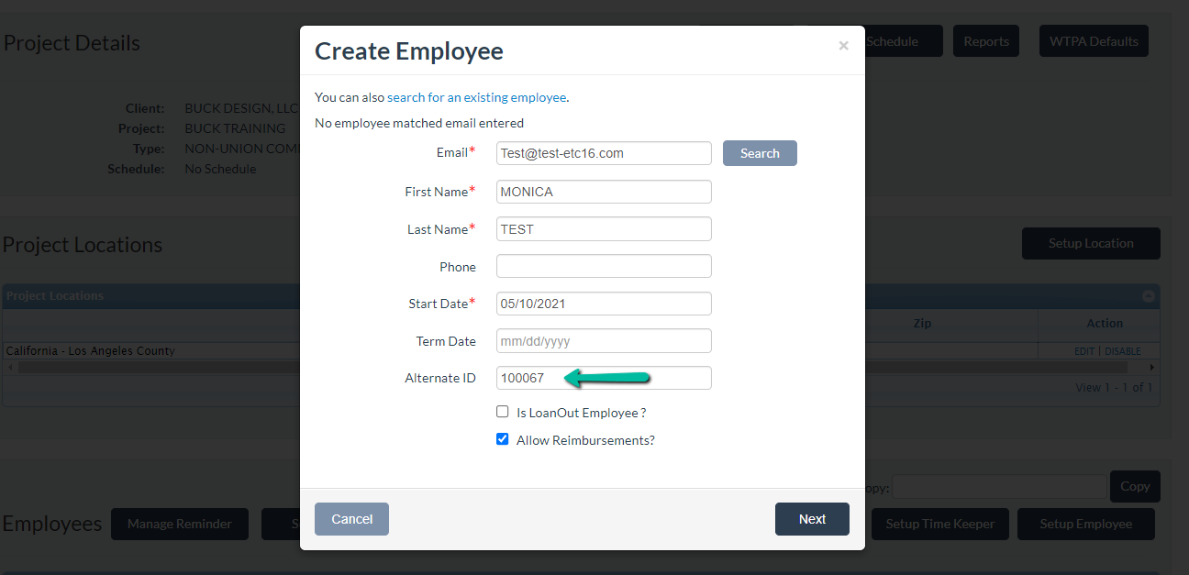Image resolution: width=1189 pixels, height=575 pixels.
Task: Click the Manage Reminder button
Action: (x=180, y=524)
